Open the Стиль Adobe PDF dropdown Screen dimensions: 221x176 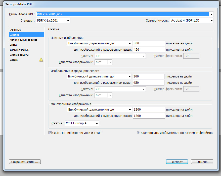click(x=125, y=14)
